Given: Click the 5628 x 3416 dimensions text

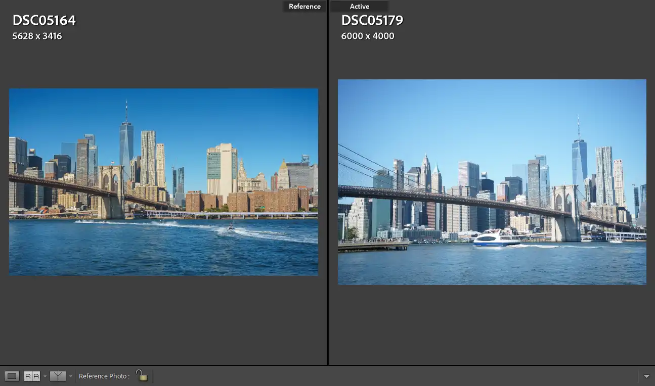Looking at the screenshot, I should pos(37,36).
